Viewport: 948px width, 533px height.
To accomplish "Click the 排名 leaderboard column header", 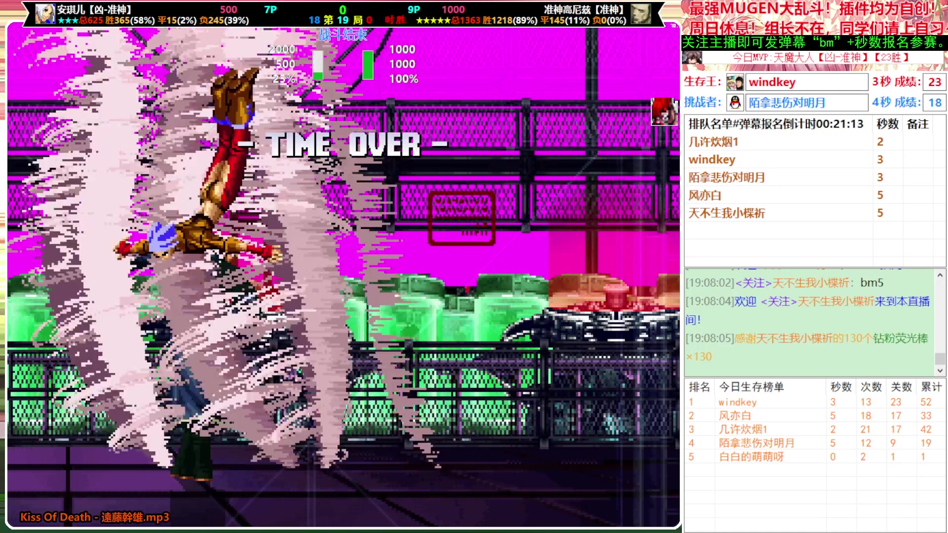I will 699,387.
